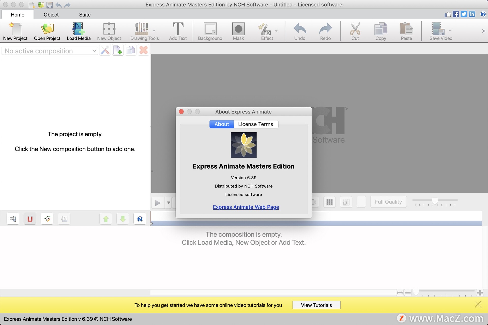This screenshot has height=325, width=488.
Task: Select the New Object tool
Action: [x=109, y=31]
